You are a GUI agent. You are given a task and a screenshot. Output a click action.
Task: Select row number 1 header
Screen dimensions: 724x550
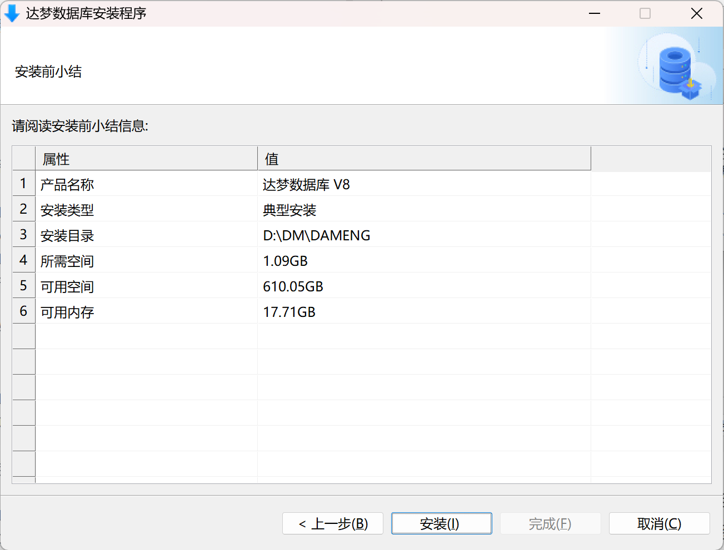coord(24,183)
